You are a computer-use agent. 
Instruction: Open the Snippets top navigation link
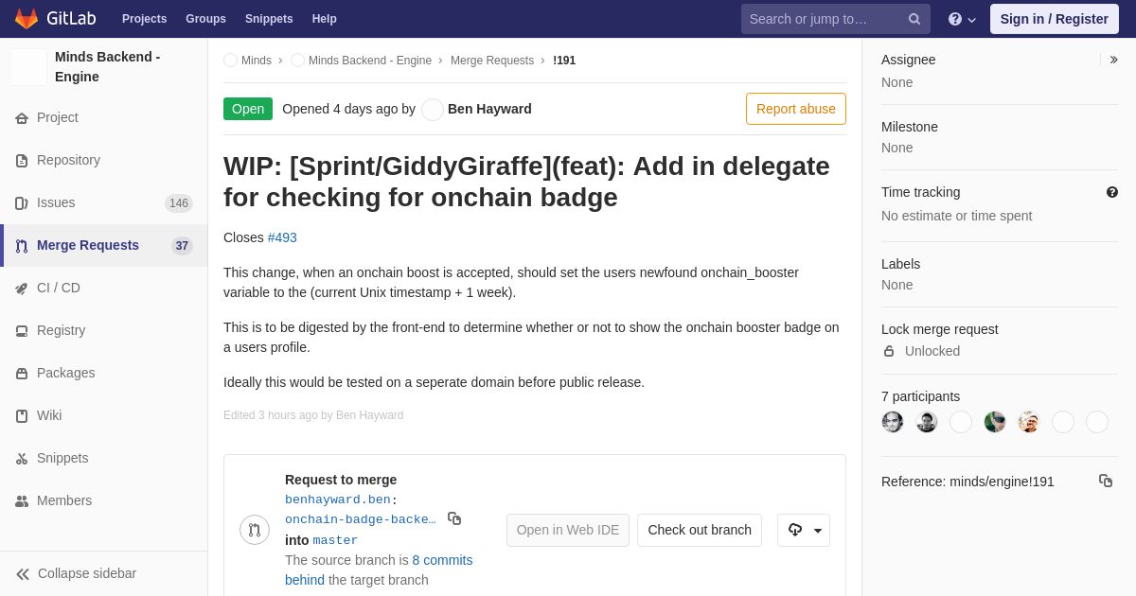269,19
